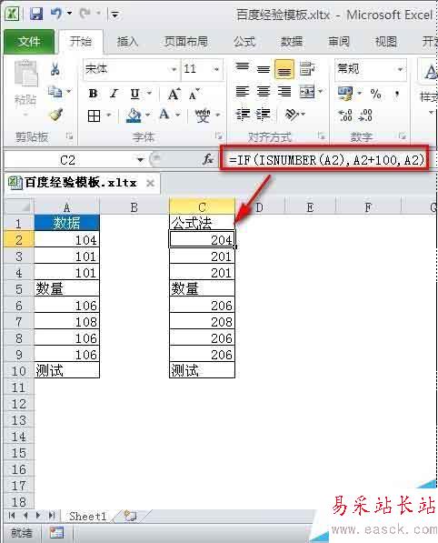
Task: Apply Comma Style
Action: tap(397, 94)
